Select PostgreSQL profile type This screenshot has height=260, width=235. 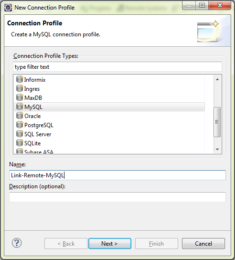pos(39,125)
